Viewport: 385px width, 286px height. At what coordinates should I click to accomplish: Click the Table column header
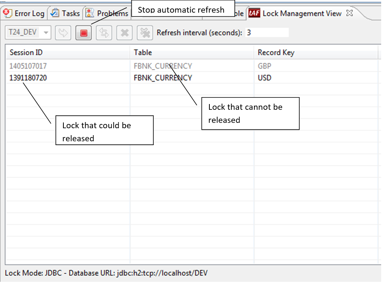pos(143,53)
